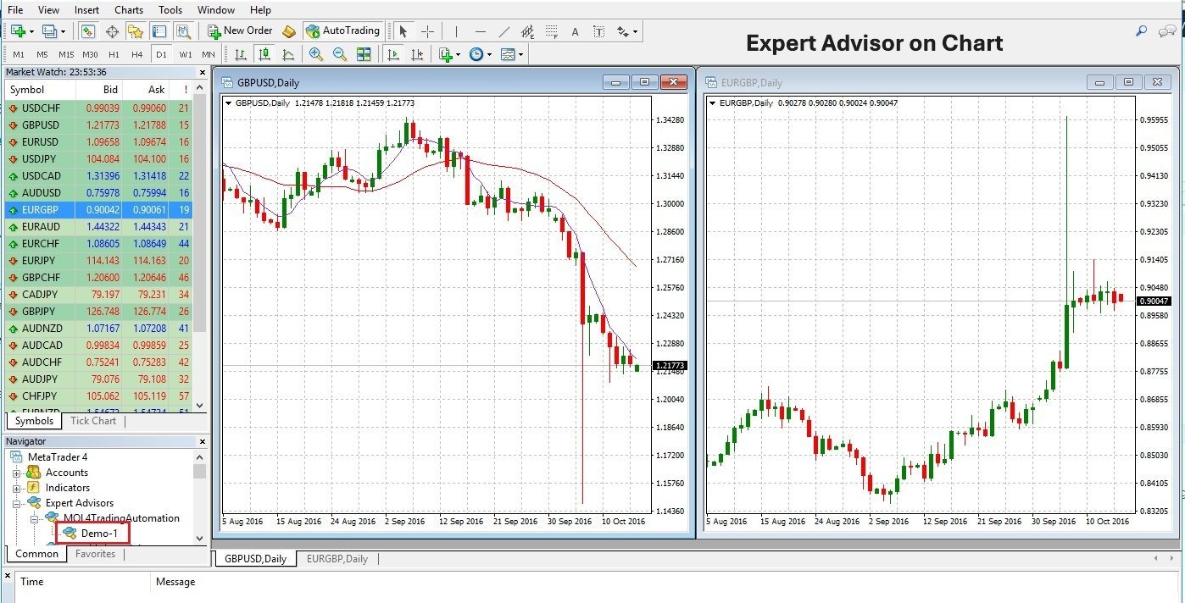Select the H4 timeframe button
Viewport: 1185px width, 603px height.
[x=137, y=54]
